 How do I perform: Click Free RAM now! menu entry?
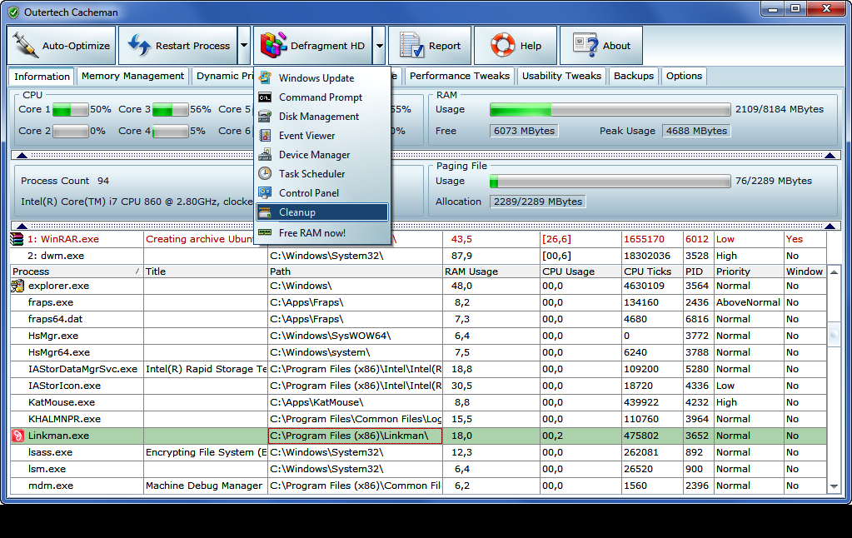pos(311,233)
